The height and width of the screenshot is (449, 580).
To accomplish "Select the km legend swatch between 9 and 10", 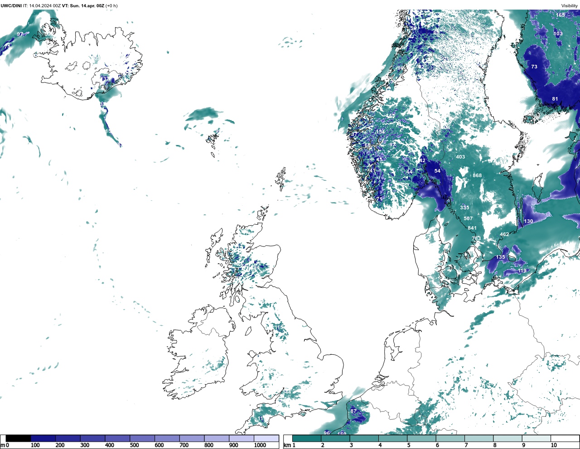I will (x=536, y=438).
